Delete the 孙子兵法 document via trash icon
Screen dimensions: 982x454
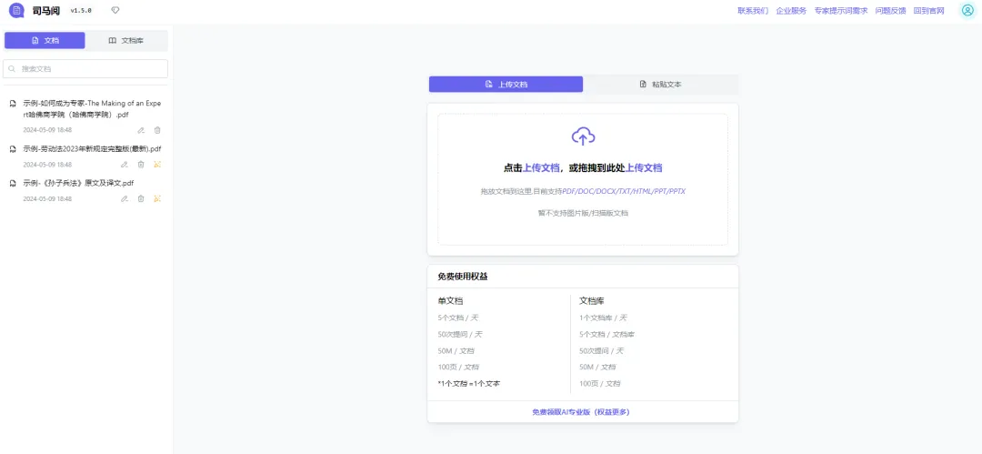pyautogui.click(x=141, y=198)
